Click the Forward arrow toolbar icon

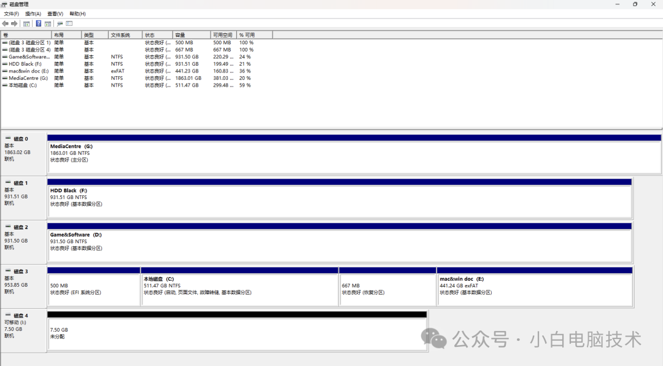click(14, 24)
